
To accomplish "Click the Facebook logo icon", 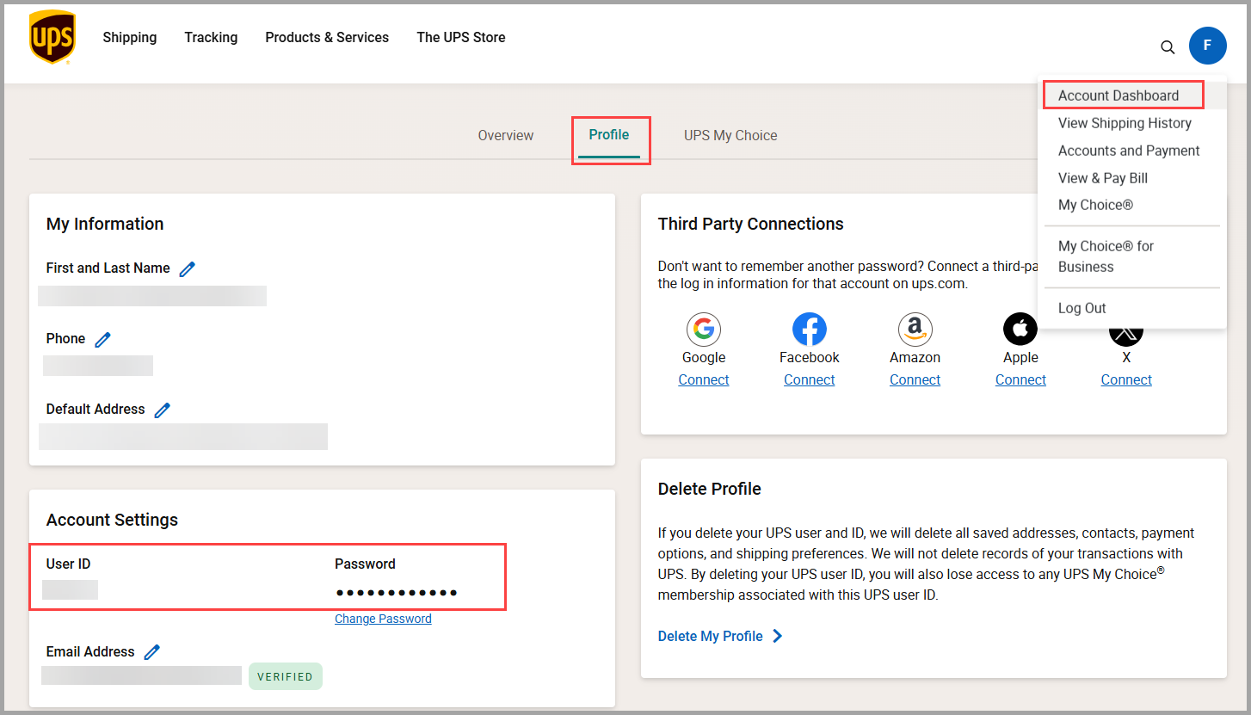I will click(810, 329).
